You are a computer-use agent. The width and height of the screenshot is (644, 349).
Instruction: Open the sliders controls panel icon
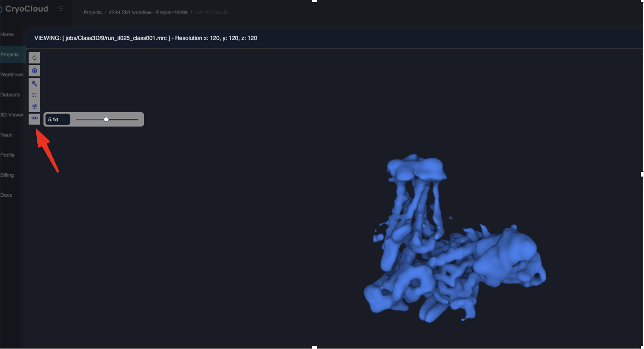34,106
